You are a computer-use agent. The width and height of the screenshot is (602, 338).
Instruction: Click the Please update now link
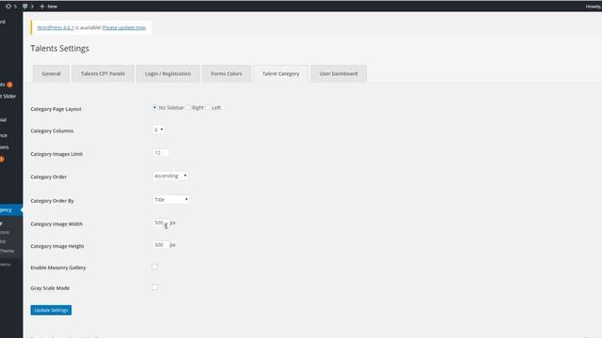(x=124, y=27)
